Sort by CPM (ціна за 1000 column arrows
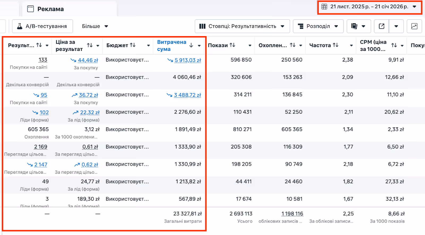The height and width of the screenshot is (235, 425). coord(394,45)
